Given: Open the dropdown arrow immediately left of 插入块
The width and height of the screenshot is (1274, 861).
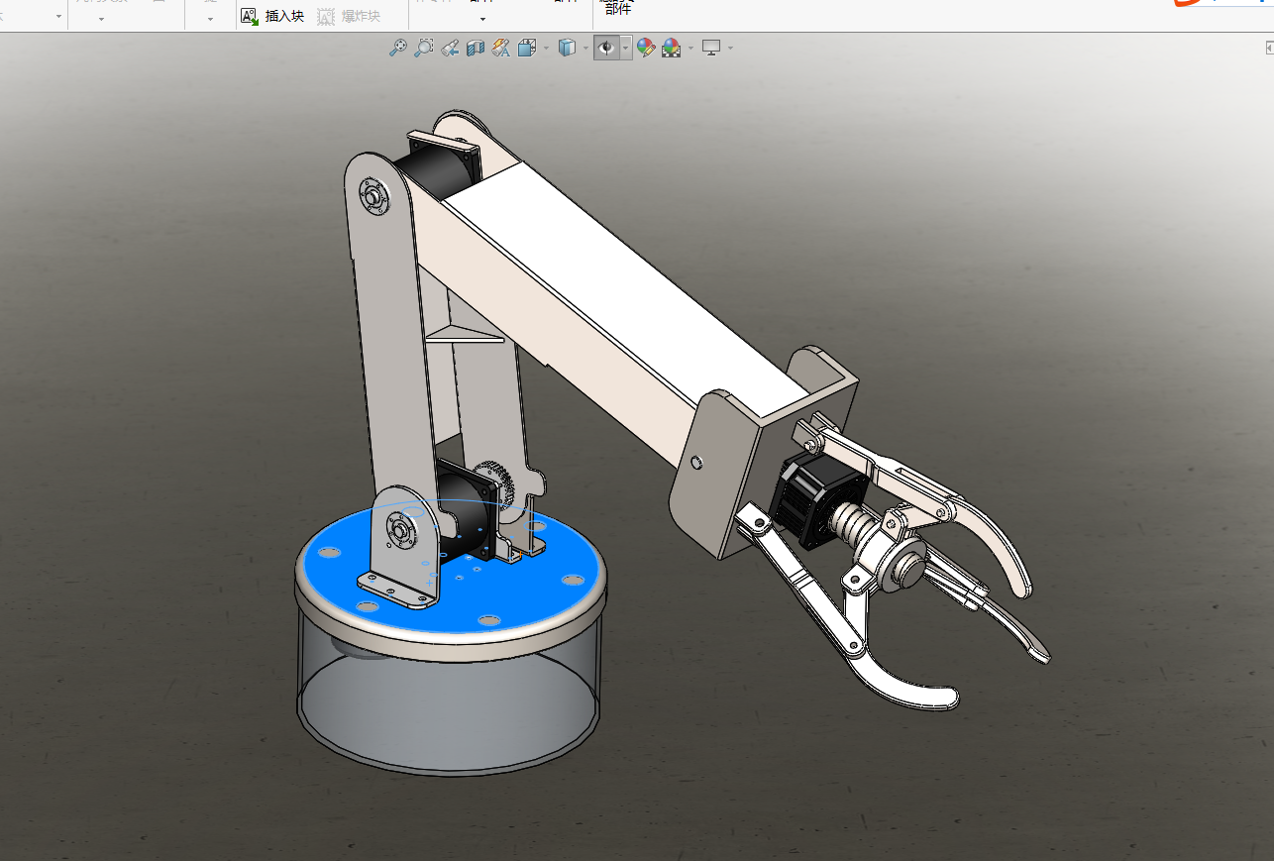Looking at the screenshot, I should point(210,19).
